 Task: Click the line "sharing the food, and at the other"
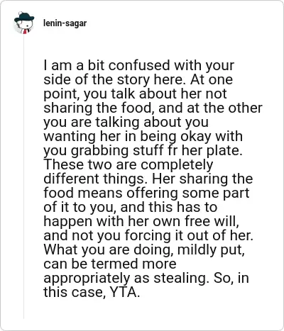[153, 108]
